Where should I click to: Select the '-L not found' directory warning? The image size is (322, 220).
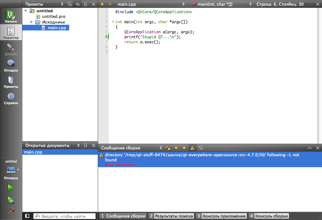coord(210,159)
